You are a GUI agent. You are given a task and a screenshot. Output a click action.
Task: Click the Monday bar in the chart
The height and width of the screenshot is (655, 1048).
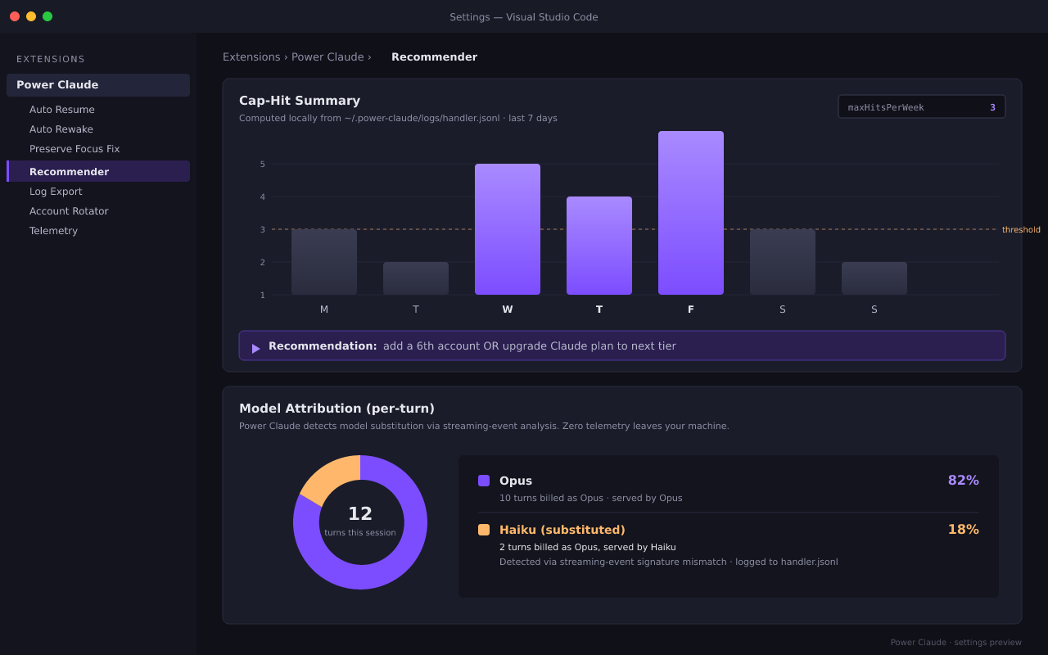(324, 262)
